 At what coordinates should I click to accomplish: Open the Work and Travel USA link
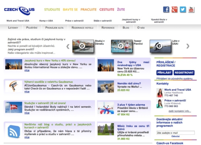click(18, 21)
